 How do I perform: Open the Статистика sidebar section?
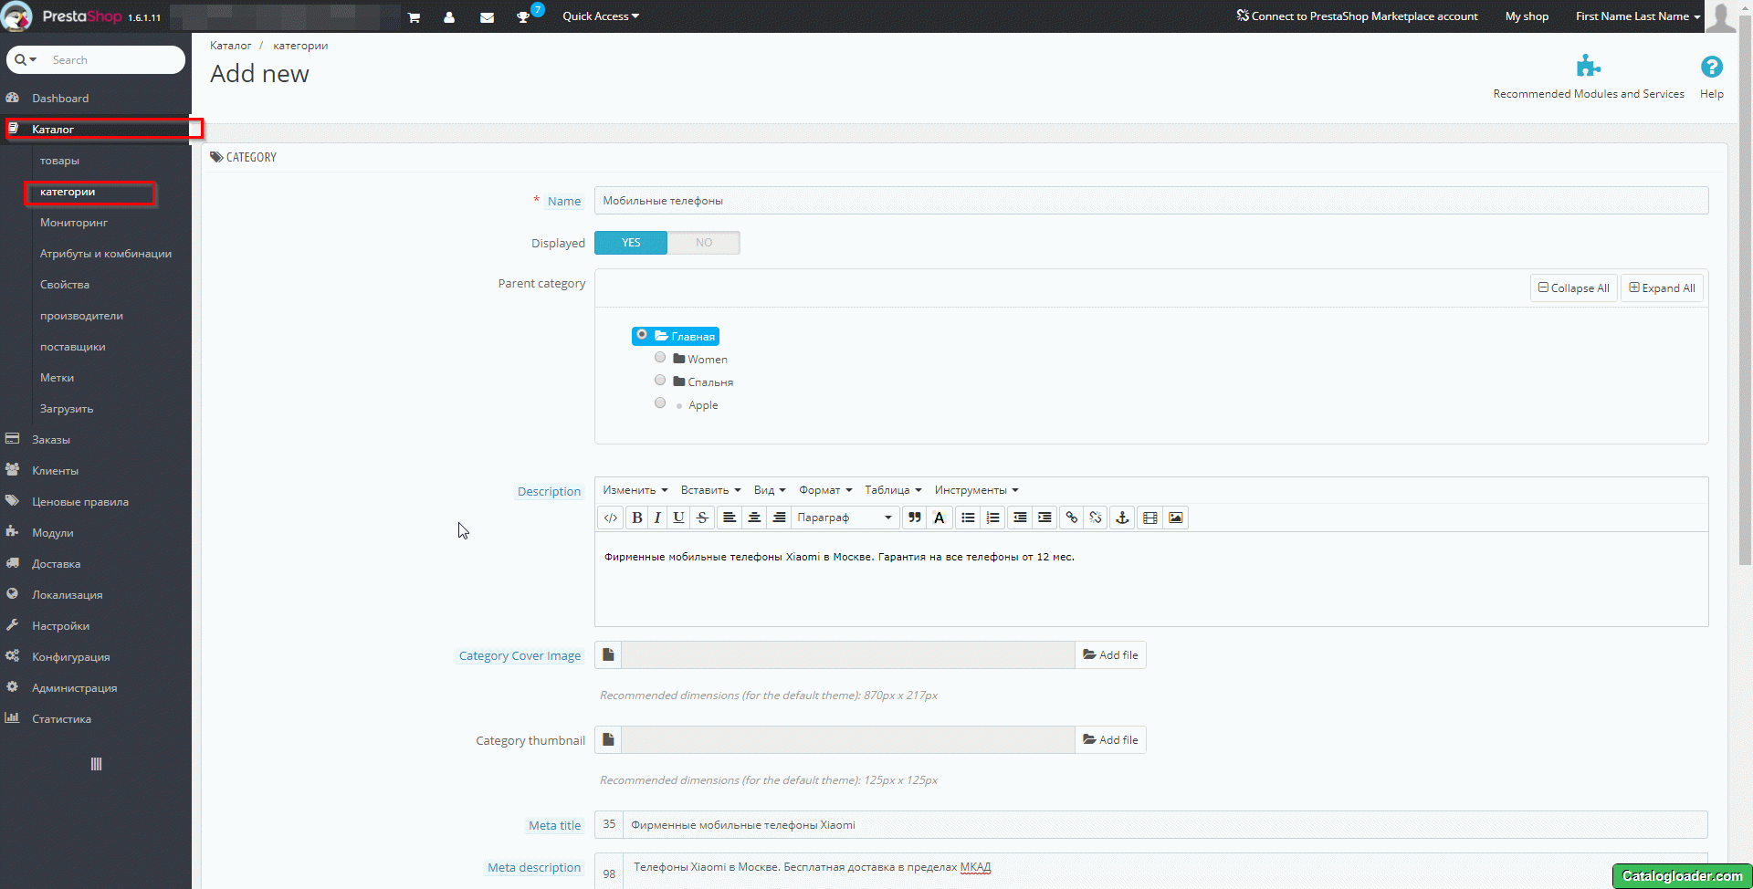[61, 719]
